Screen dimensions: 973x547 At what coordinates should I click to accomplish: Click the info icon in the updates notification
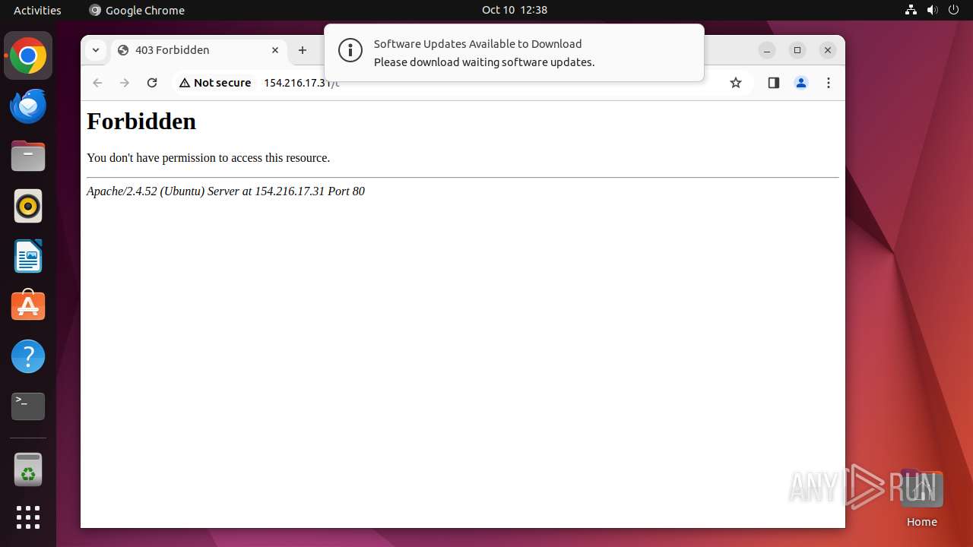point(350,51)
